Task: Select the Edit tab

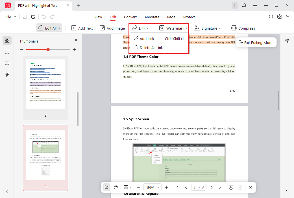Action: pyautogui.click(x=113, y=17)
